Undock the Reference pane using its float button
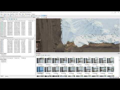Screen dimensions: 120x90 tap(34, 17)
